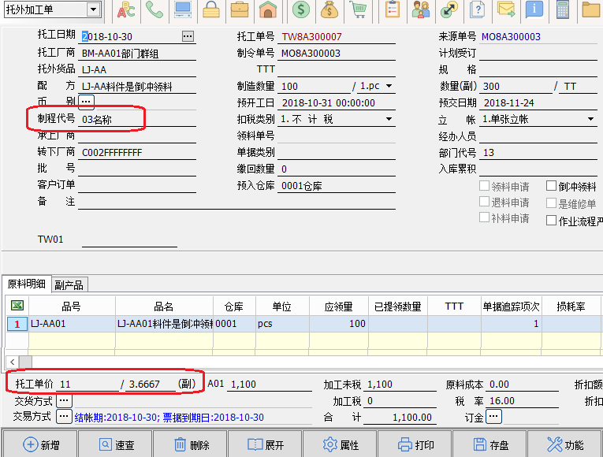Select the 原料明细 tab

pyautogui.click(x=27, y=284)
